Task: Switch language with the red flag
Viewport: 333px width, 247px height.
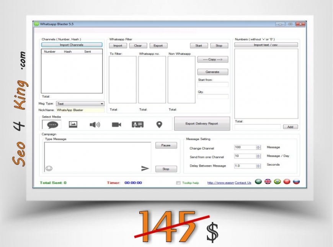Action: click(x=287, y=182)
